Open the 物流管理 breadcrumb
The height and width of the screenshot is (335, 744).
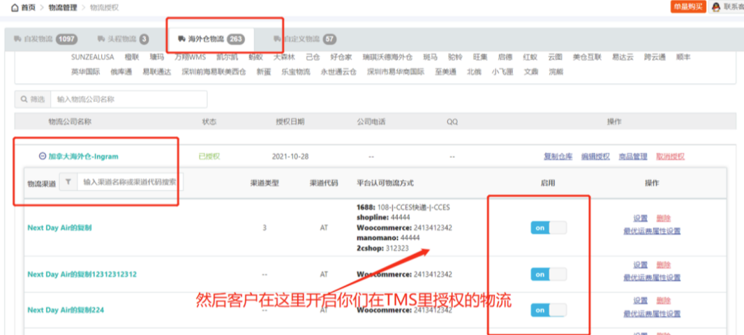pyautogui.click(x=61, y=8)
